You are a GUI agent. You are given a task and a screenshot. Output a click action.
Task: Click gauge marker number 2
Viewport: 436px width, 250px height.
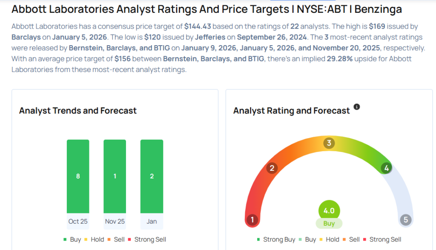click(272, 168)
